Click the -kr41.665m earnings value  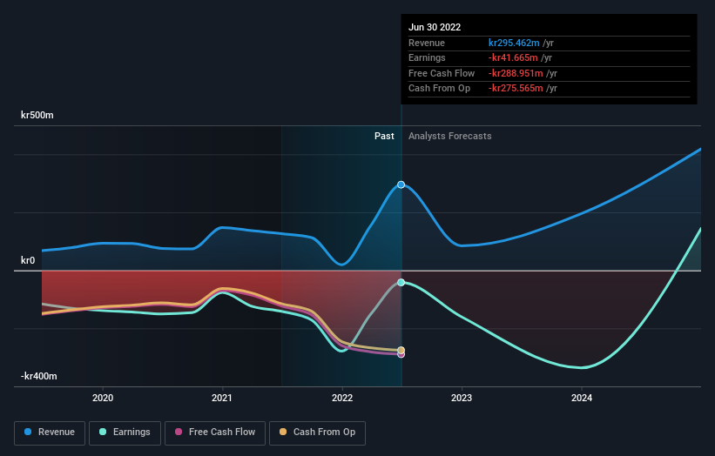(x=513, y=57)
